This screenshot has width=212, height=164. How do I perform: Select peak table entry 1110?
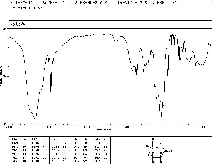point(59,154)
